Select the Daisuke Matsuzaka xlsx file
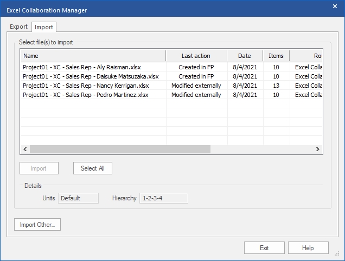345x261 pixels. [91, 76]
